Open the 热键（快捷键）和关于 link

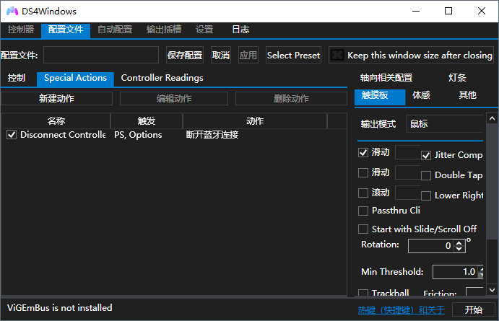click(x=402, y=310)
